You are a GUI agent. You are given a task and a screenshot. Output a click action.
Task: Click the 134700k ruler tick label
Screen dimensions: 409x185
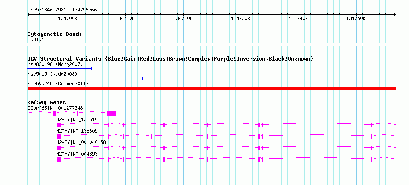[x=68, y=18]
